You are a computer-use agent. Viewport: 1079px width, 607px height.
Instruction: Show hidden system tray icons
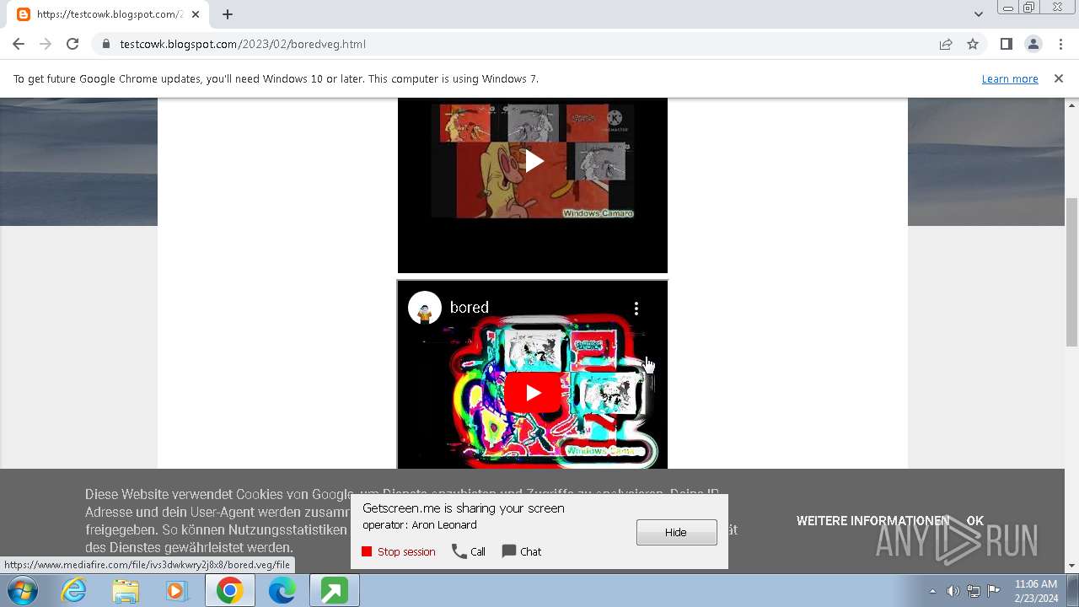tap(932, 591)
